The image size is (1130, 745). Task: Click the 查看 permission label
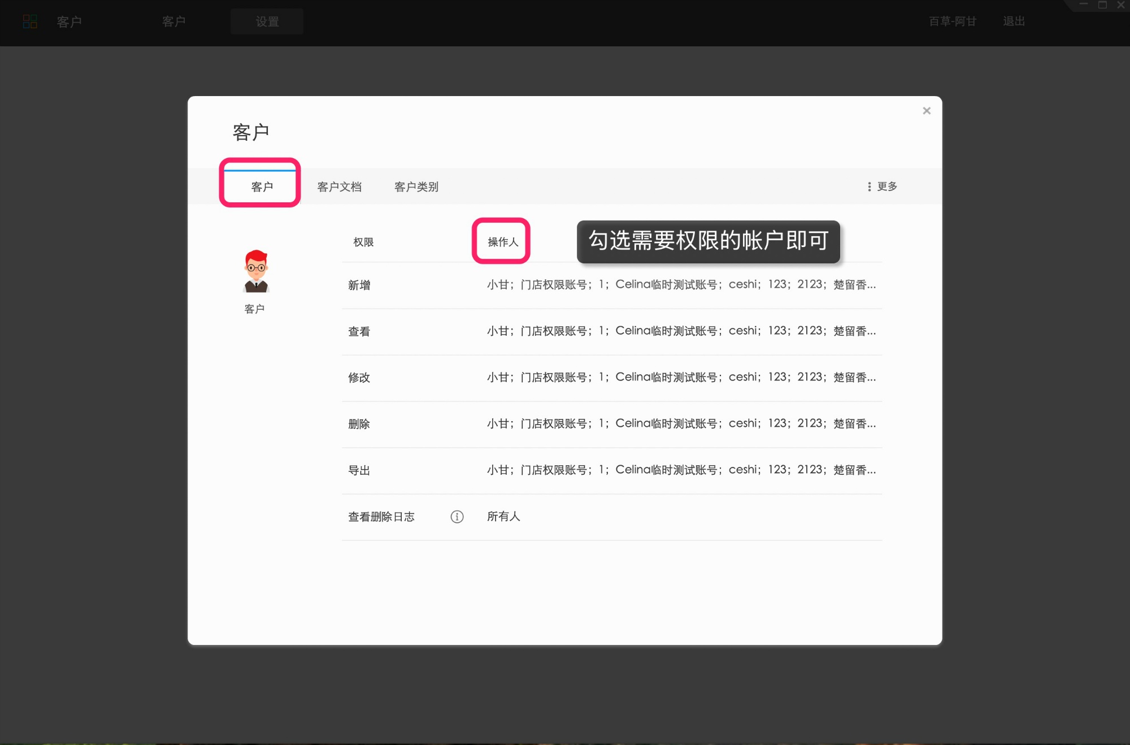(x=359, y=332)
